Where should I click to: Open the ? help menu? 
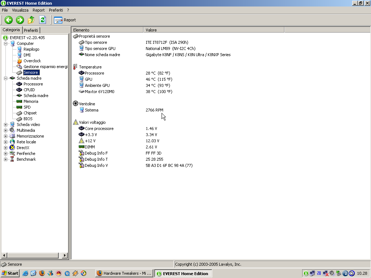coord(68,10)
